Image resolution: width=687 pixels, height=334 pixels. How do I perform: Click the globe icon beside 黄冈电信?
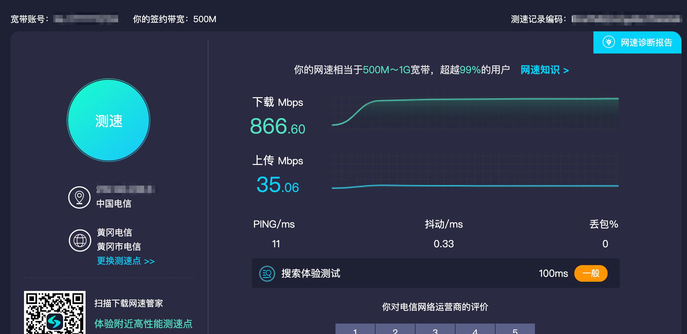[x=79, y=240]
